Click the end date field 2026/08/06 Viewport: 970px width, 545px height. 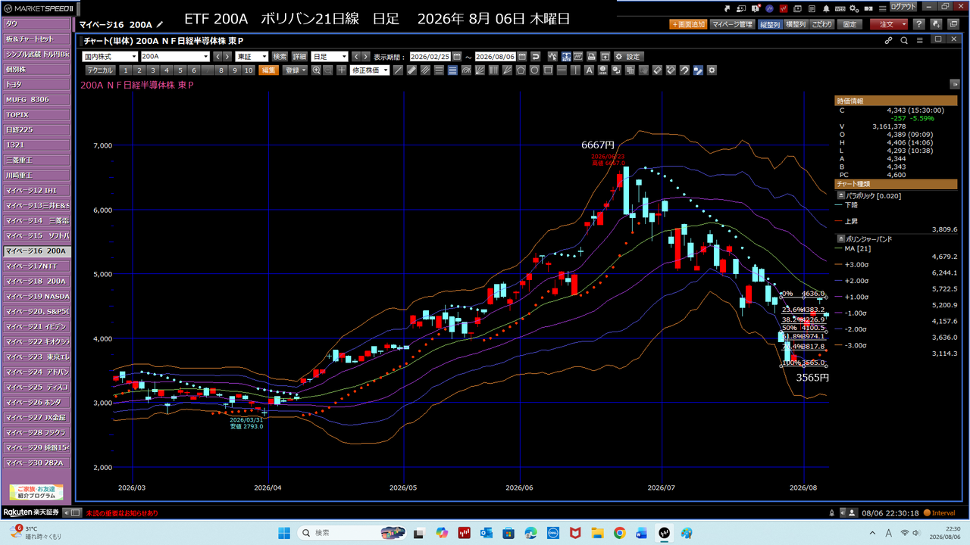pyautogui.click(x=495, y=57)
